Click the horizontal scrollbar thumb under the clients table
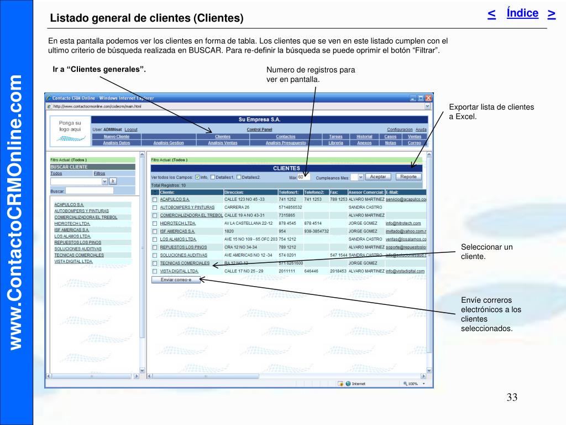This screenshot has height=425, width=566. click(x=206, y=376)
